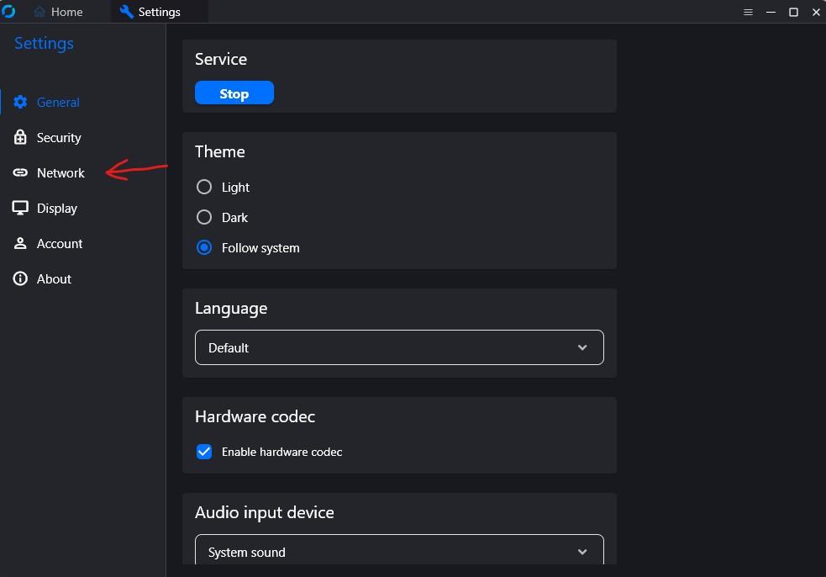826x577 pixels.
Task: Select Follow system theme
Action: coord(204,247)
